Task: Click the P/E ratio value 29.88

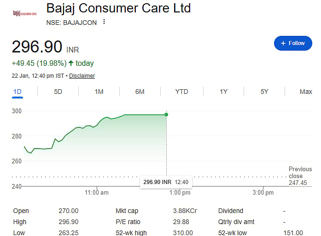Action: click(x=181, y=222)
